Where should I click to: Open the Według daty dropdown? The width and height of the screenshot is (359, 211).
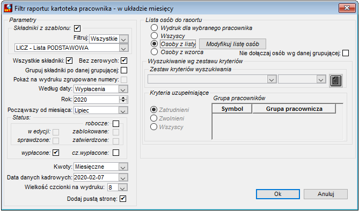[123, 89]
